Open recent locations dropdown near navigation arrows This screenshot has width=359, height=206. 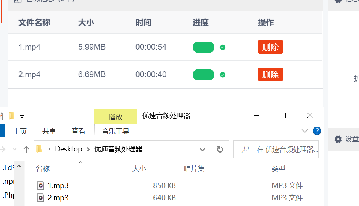tap(14, 150)
